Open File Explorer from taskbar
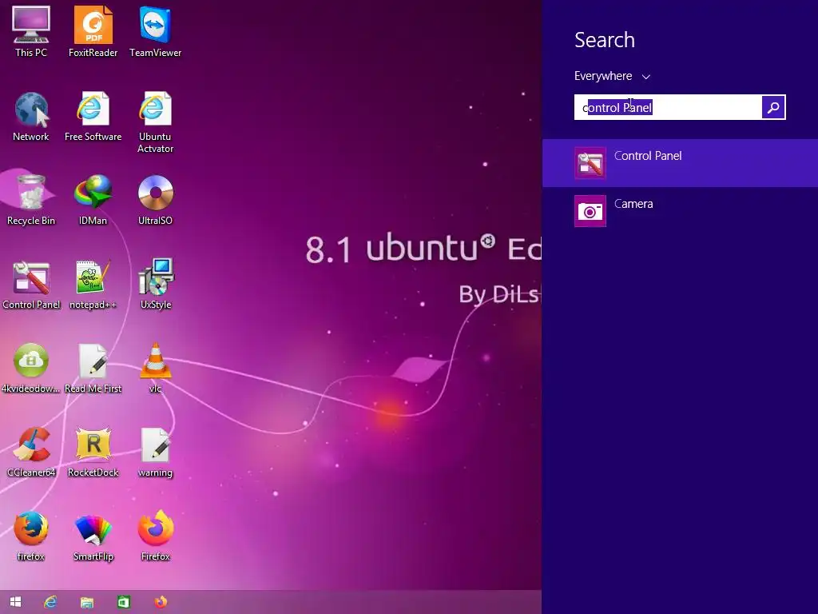This screenshot has width=818, height=614. [86, 602]
